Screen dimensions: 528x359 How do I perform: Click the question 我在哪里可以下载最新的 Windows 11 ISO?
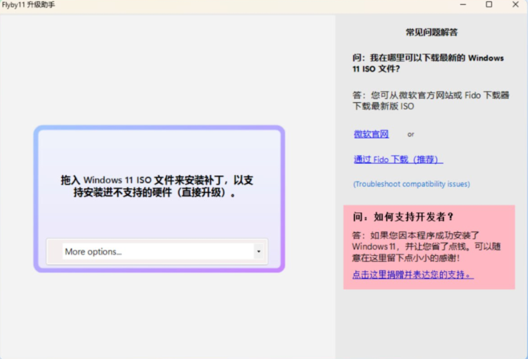coord(428,64)
